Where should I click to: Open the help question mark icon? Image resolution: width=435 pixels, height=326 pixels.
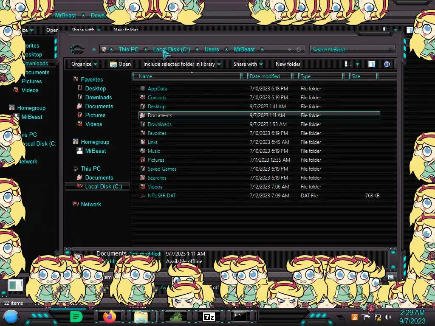(x=387, y=64)
